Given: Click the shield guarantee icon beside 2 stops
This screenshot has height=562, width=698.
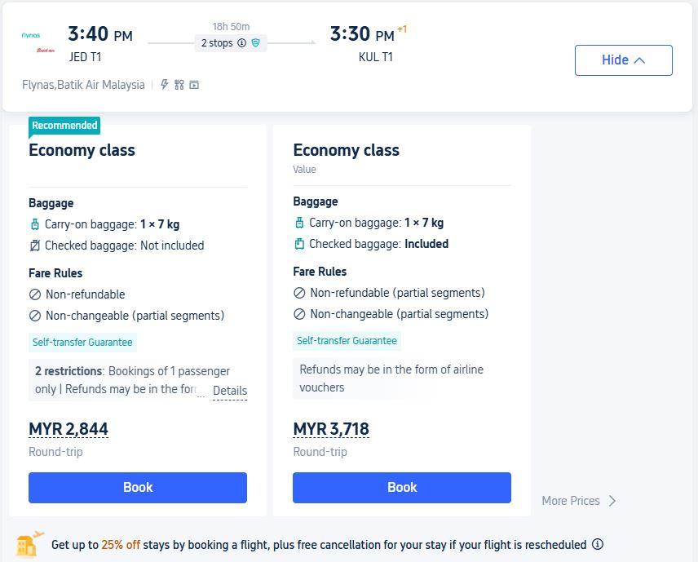Looking at the screenshot, I should click(x=255, y=42).
